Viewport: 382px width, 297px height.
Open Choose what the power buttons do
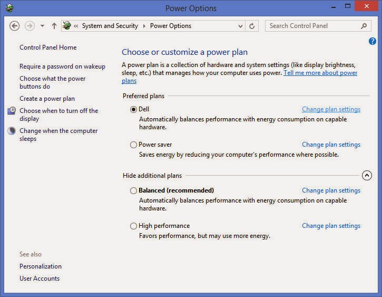coord(52,82)
